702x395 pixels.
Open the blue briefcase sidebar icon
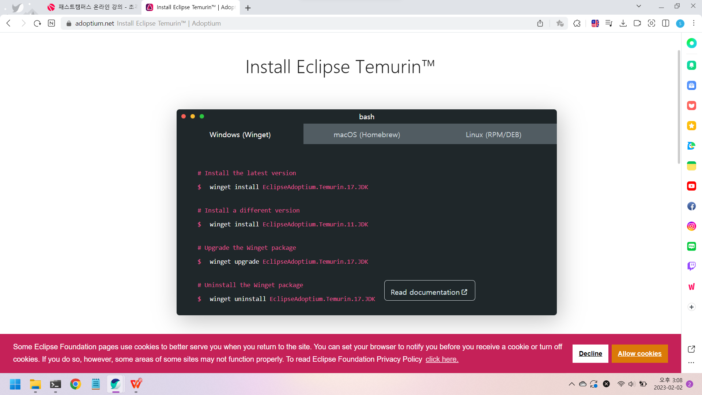point(691,86)
